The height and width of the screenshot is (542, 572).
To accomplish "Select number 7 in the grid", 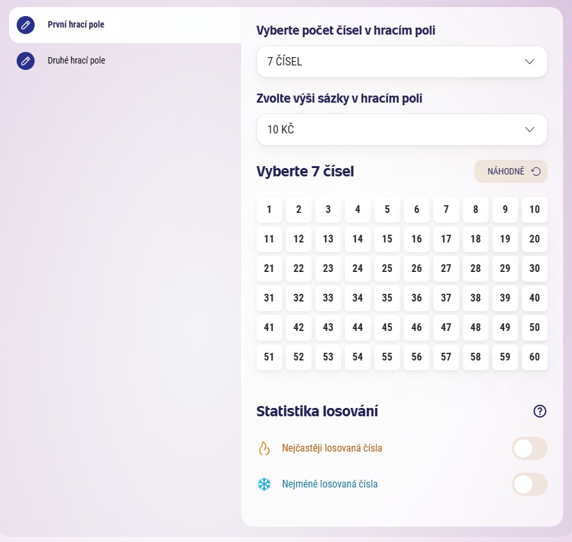I will 446,210.
